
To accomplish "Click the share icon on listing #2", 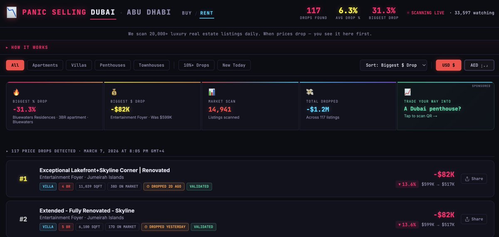I will (x=467, y=219).
